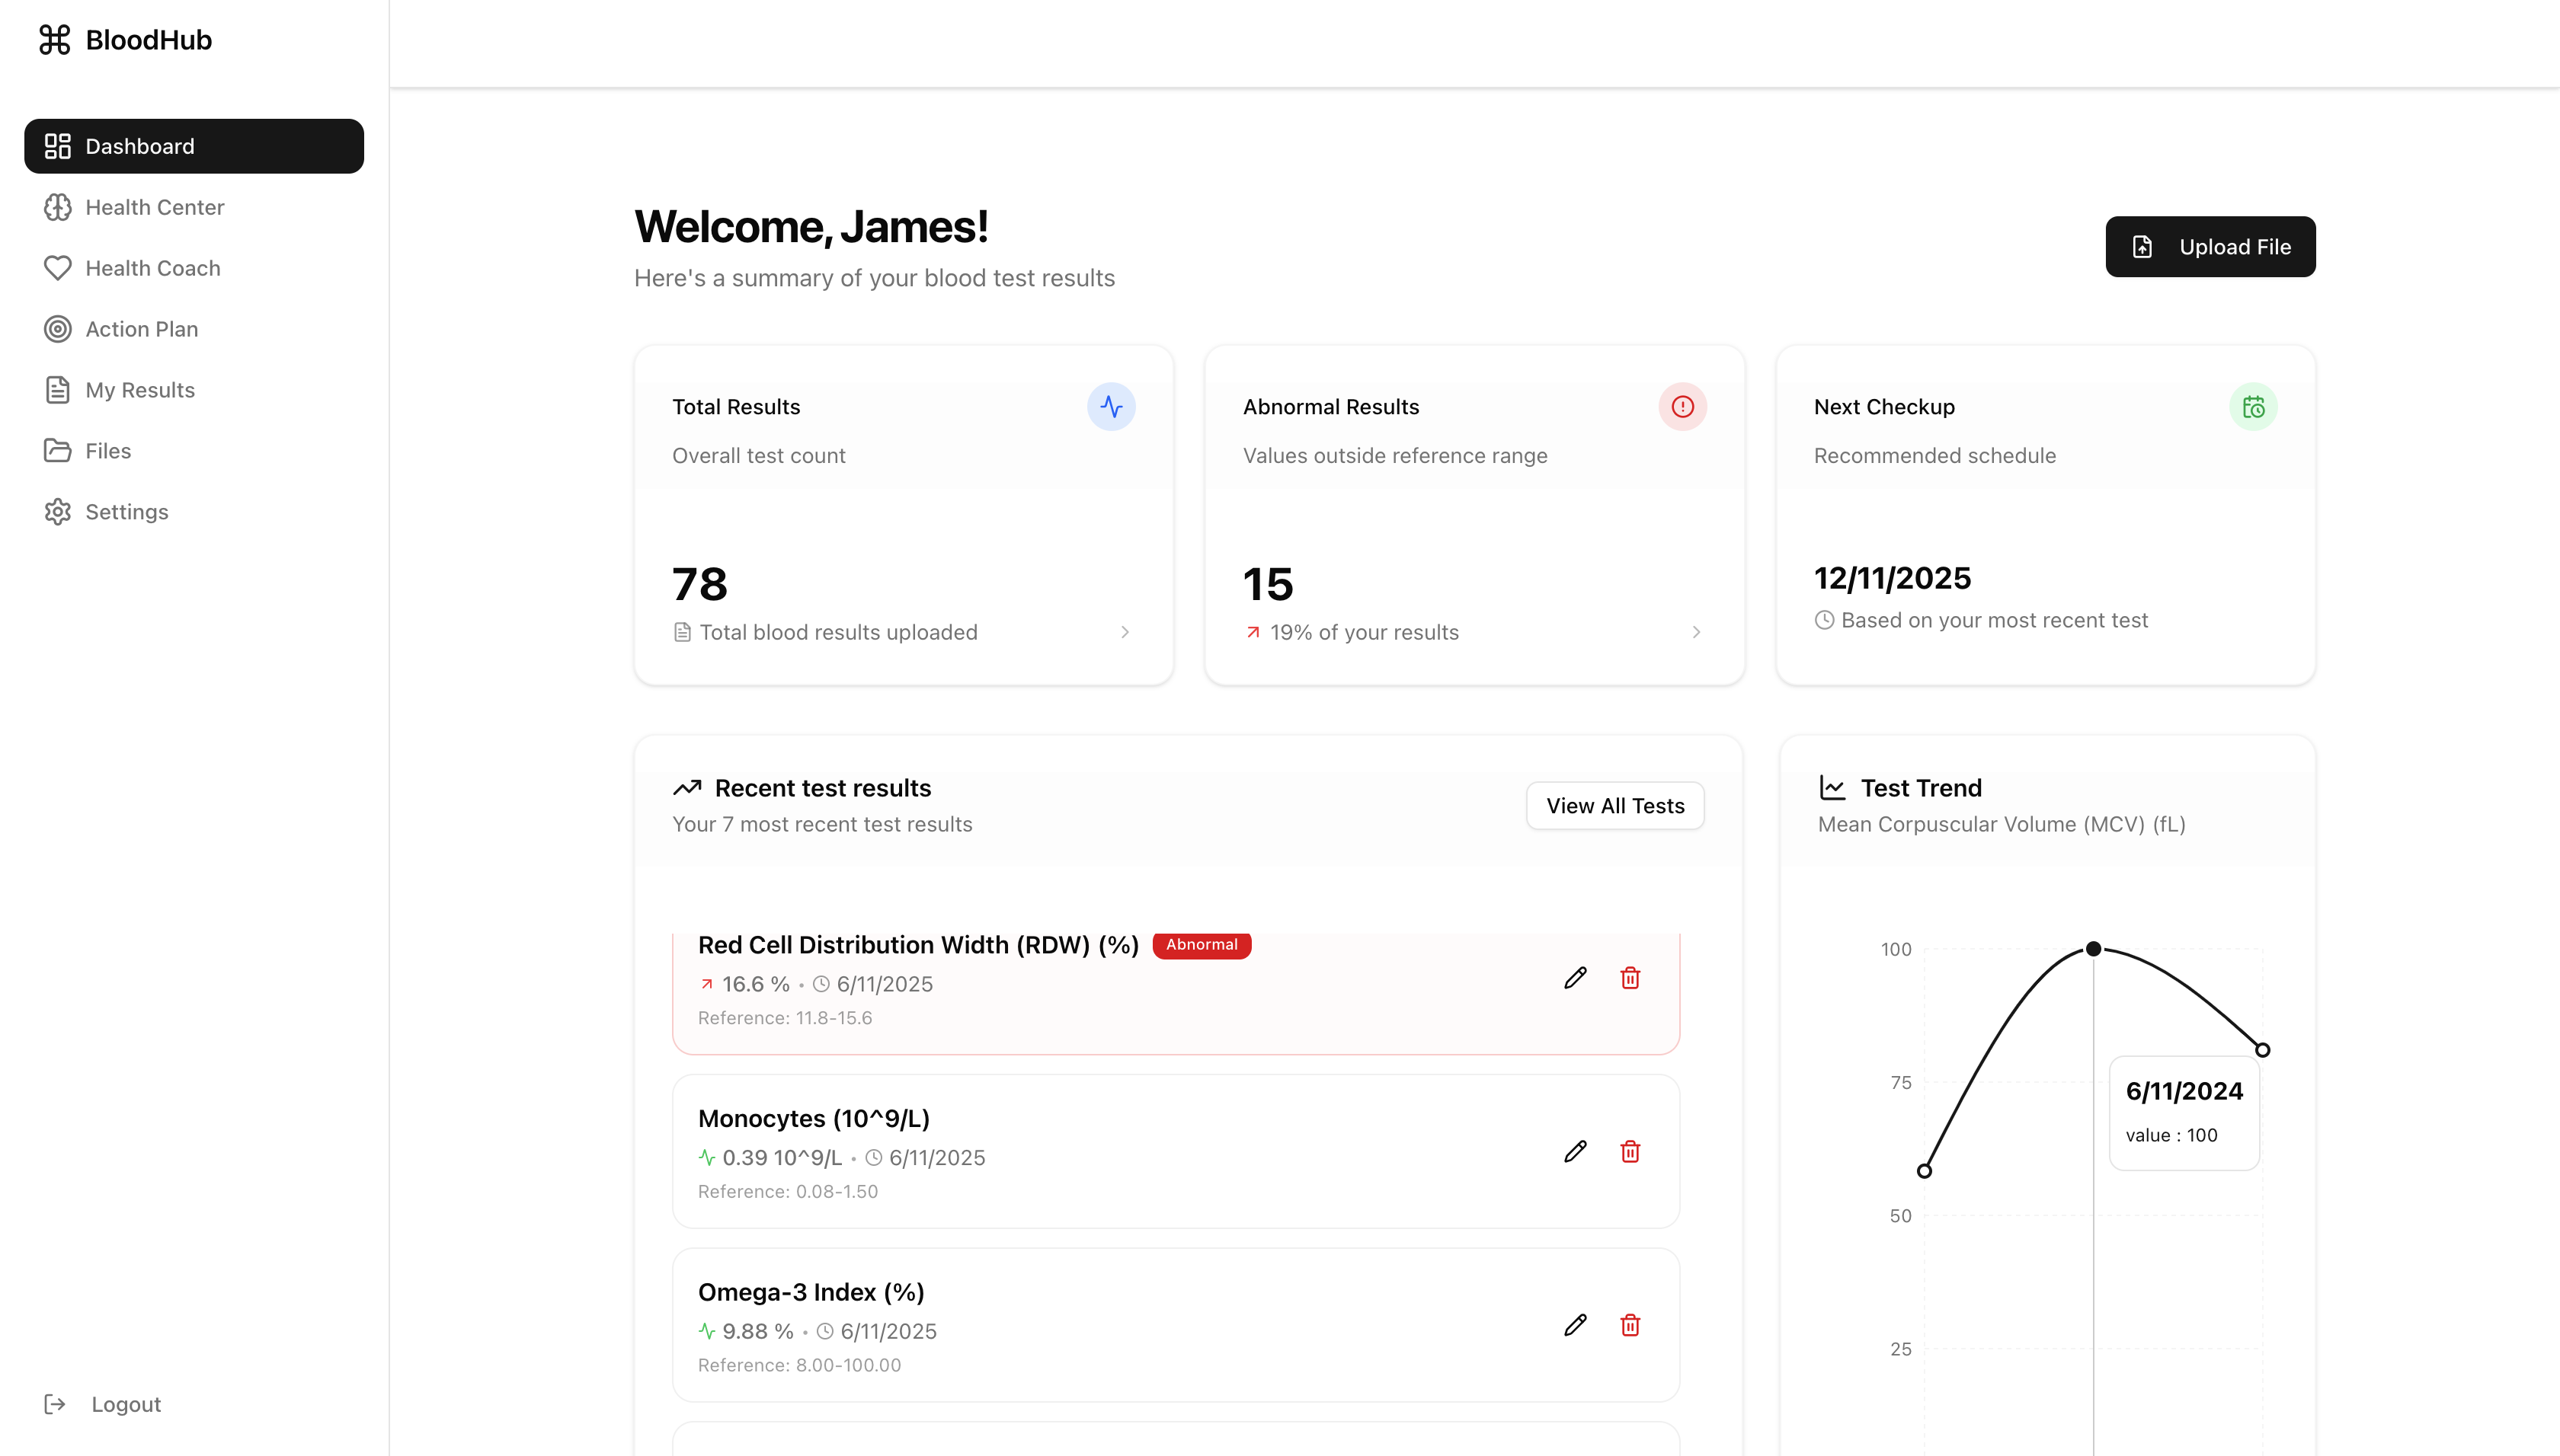Click the 15 abnormal results number
This screenshot has height=1456, width=2560.
point(1268,584)
